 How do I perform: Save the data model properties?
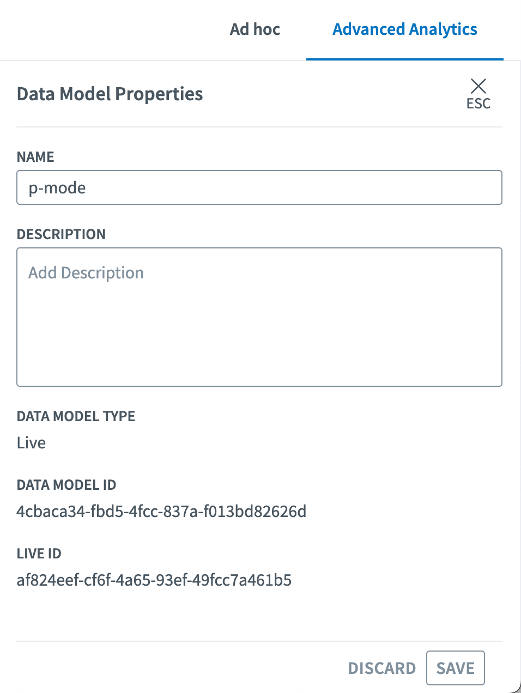pos(455,668)
